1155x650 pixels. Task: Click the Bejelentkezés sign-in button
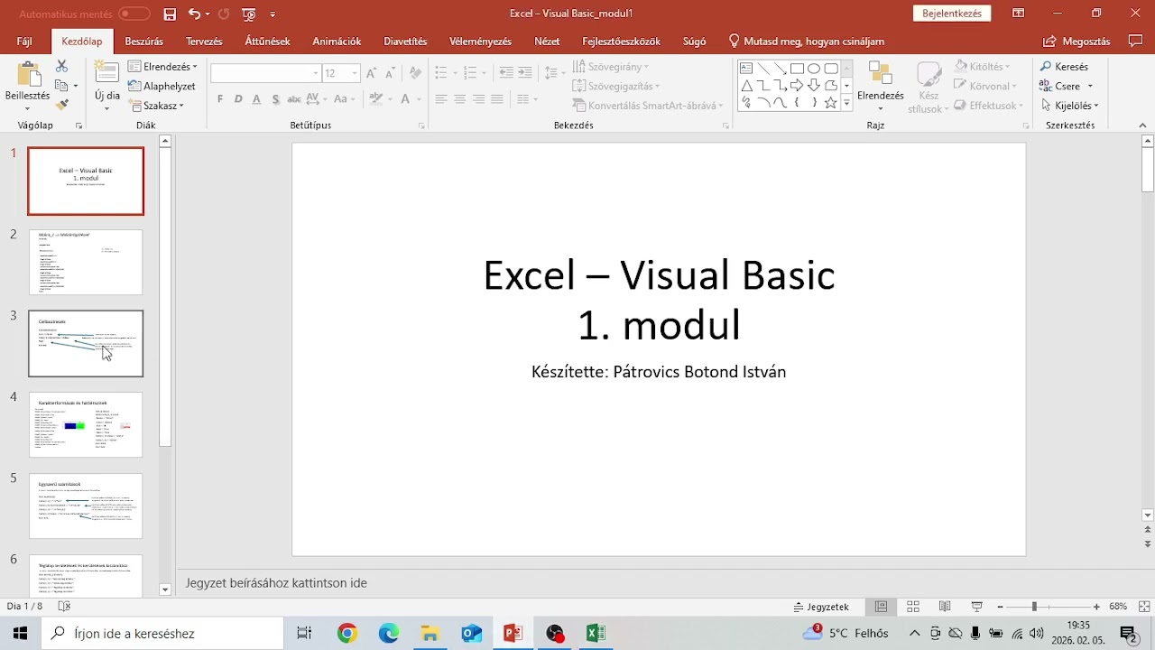click(x=952, y=14)
